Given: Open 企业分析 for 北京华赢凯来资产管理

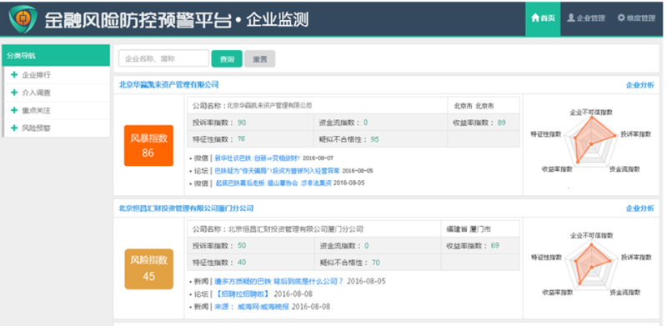Looking at the screenshot, I should point(639,85).
